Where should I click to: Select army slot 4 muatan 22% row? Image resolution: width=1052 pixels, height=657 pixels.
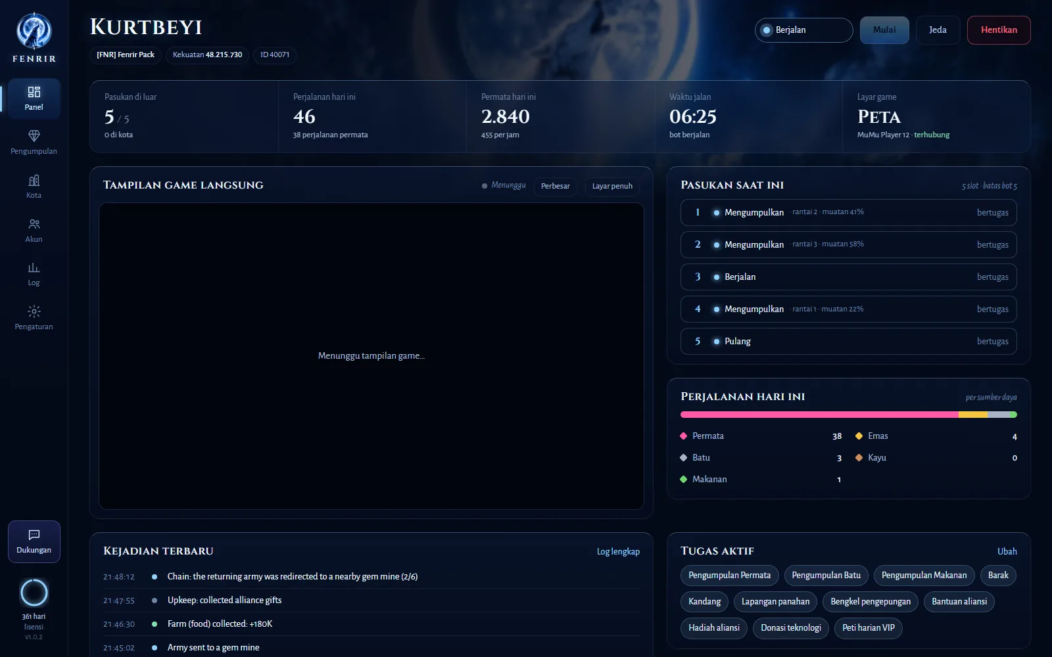coord(849,309)
